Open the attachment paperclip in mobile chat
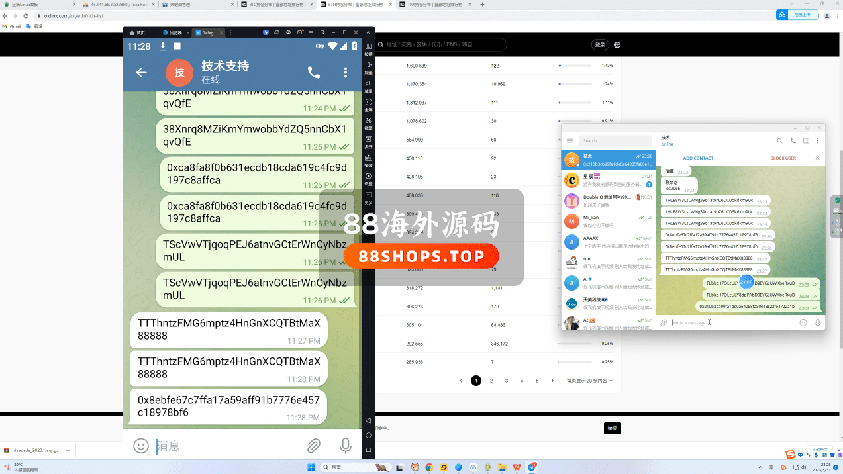Screen dimensions: 843x474 click(314, 446)
